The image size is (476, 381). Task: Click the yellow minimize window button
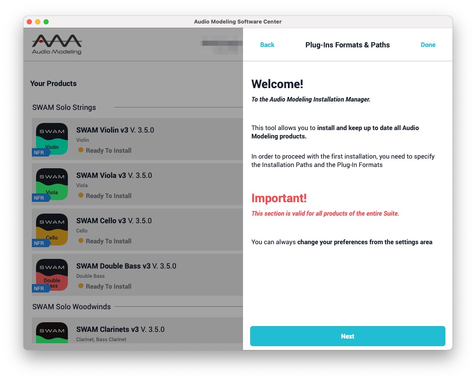[38, 21]
